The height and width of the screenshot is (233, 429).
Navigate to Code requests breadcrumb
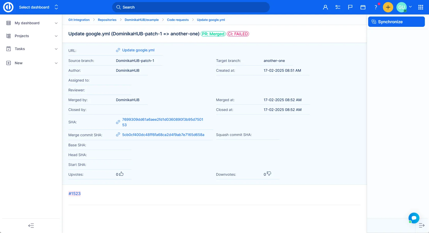click(x=178, y=20)
